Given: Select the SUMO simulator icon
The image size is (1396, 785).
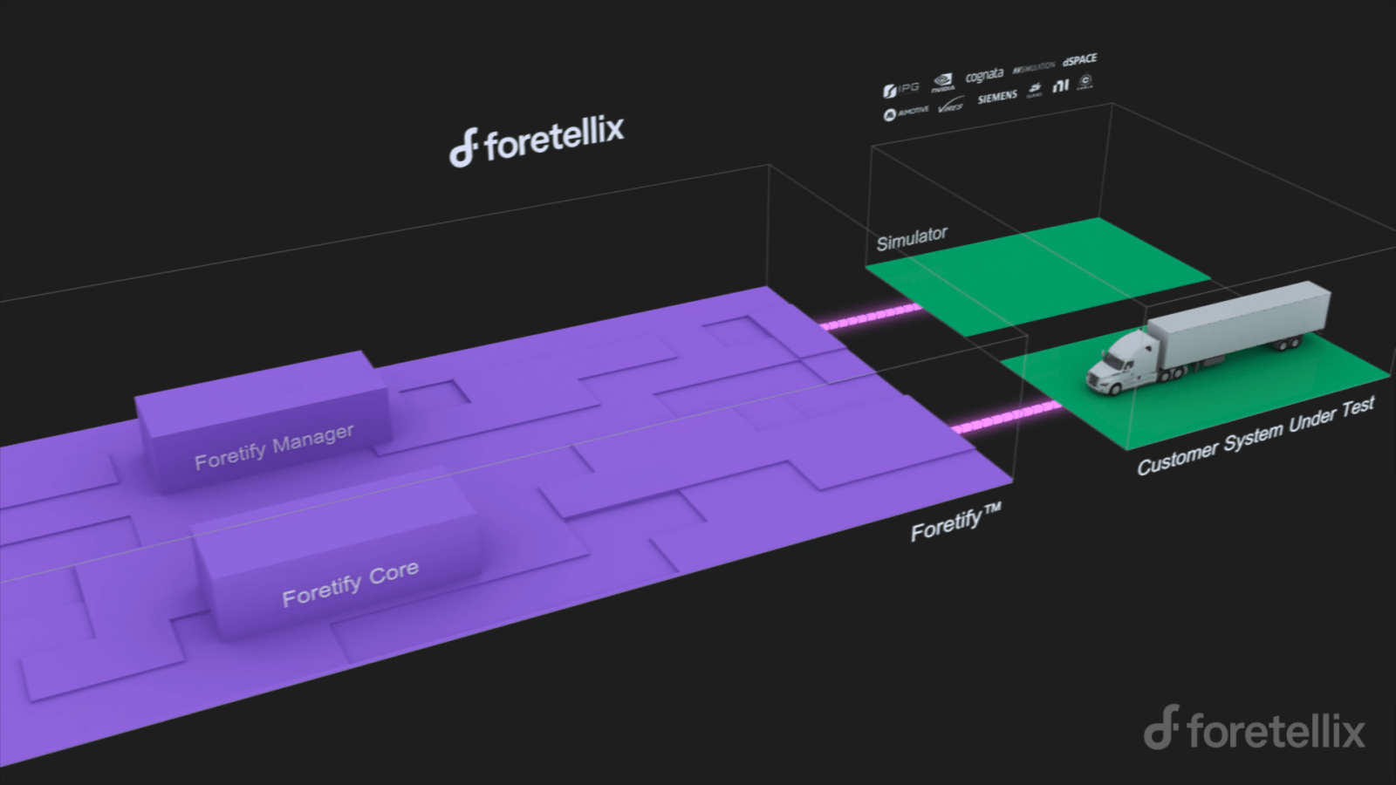Looking at the screenshot, I should pos(1035,89).
